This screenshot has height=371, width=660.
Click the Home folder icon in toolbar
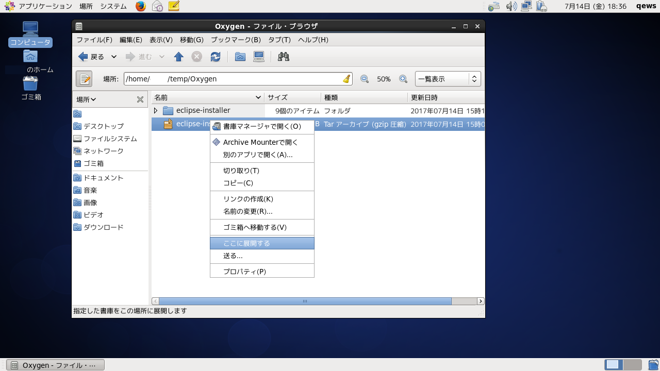240,57
